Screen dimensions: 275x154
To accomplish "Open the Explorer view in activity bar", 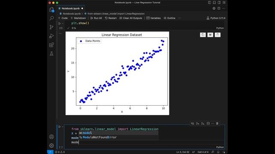I will click(x=52, y=9).
